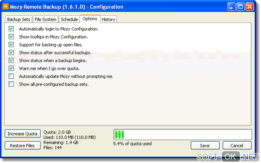Select the Options tab
The height and width of the screenshot is (163, 261).
coord(90,19)
